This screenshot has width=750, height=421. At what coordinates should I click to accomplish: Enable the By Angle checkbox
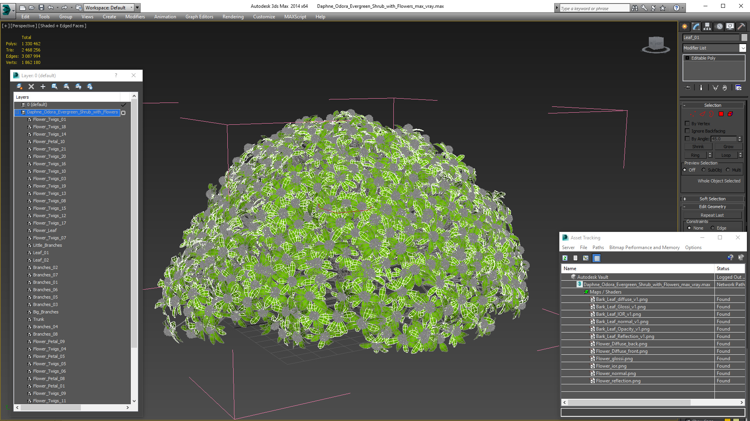coord(687,138)
